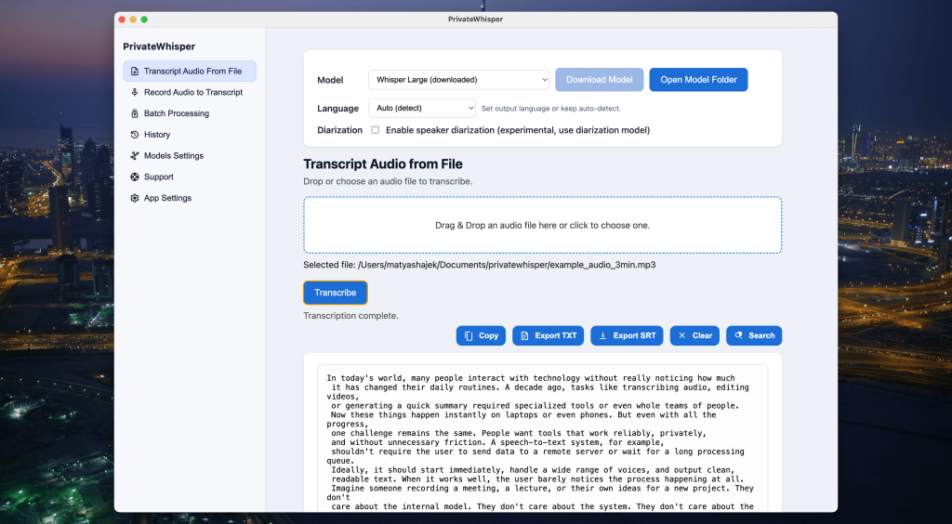Click the Batch Processing sidebar icon
This screenshot has height=524, width=952.
point(135,113)
